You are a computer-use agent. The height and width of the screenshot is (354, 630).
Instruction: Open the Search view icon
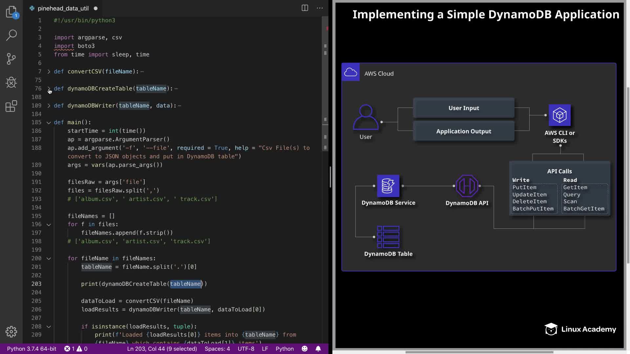(x=11, y=35)
